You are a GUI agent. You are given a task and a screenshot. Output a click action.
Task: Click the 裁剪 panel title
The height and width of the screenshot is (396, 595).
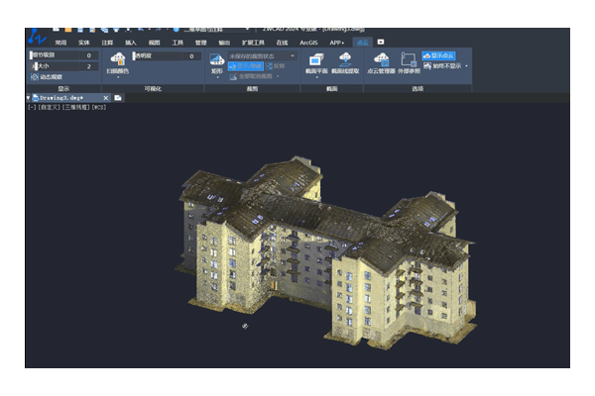pyautogui.click(x=252, y=89)
